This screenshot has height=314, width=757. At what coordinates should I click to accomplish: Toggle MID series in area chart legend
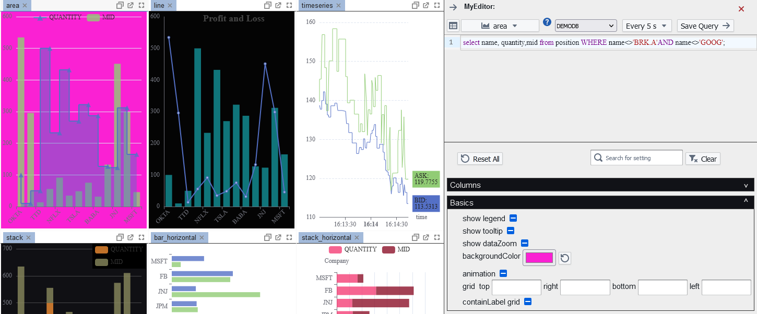(101, 17)
